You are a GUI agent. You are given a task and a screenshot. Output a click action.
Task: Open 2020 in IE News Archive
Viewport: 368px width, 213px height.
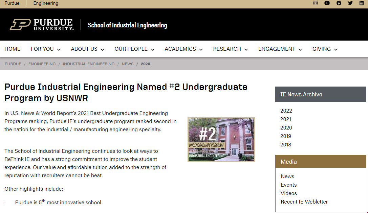click(286, 128)
